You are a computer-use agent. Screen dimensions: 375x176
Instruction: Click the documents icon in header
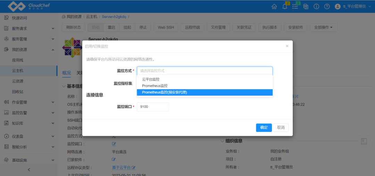point(306,7)
